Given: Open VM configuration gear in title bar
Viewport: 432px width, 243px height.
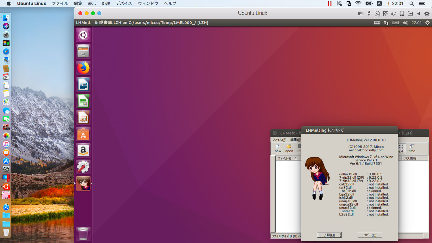Looking at the screenshot, I should point(427,14).
